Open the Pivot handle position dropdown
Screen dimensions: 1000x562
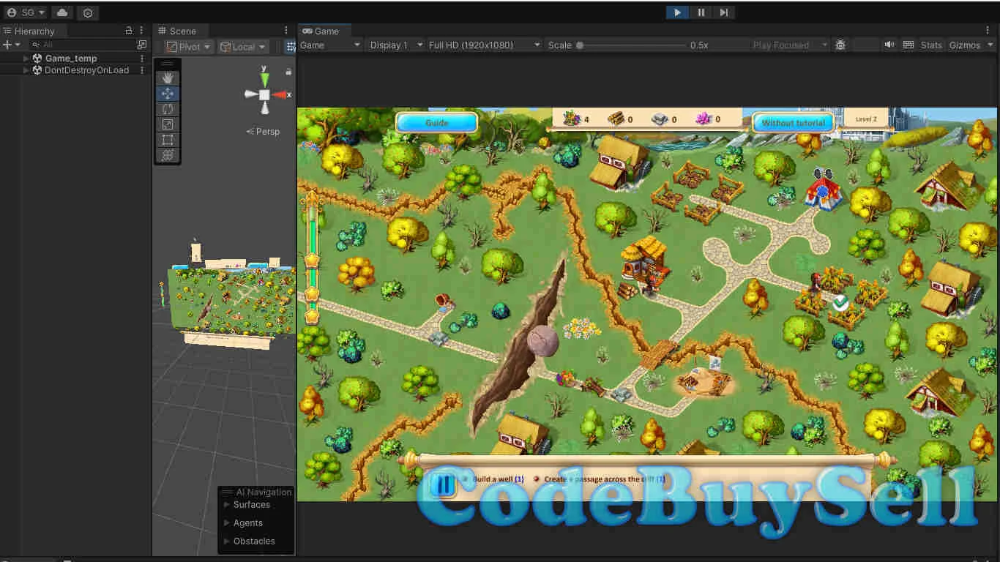[188, 46]
